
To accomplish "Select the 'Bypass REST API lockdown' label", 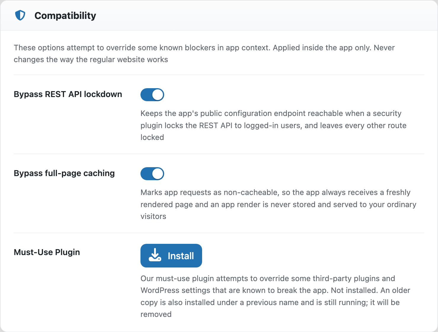I will (68, 94).
